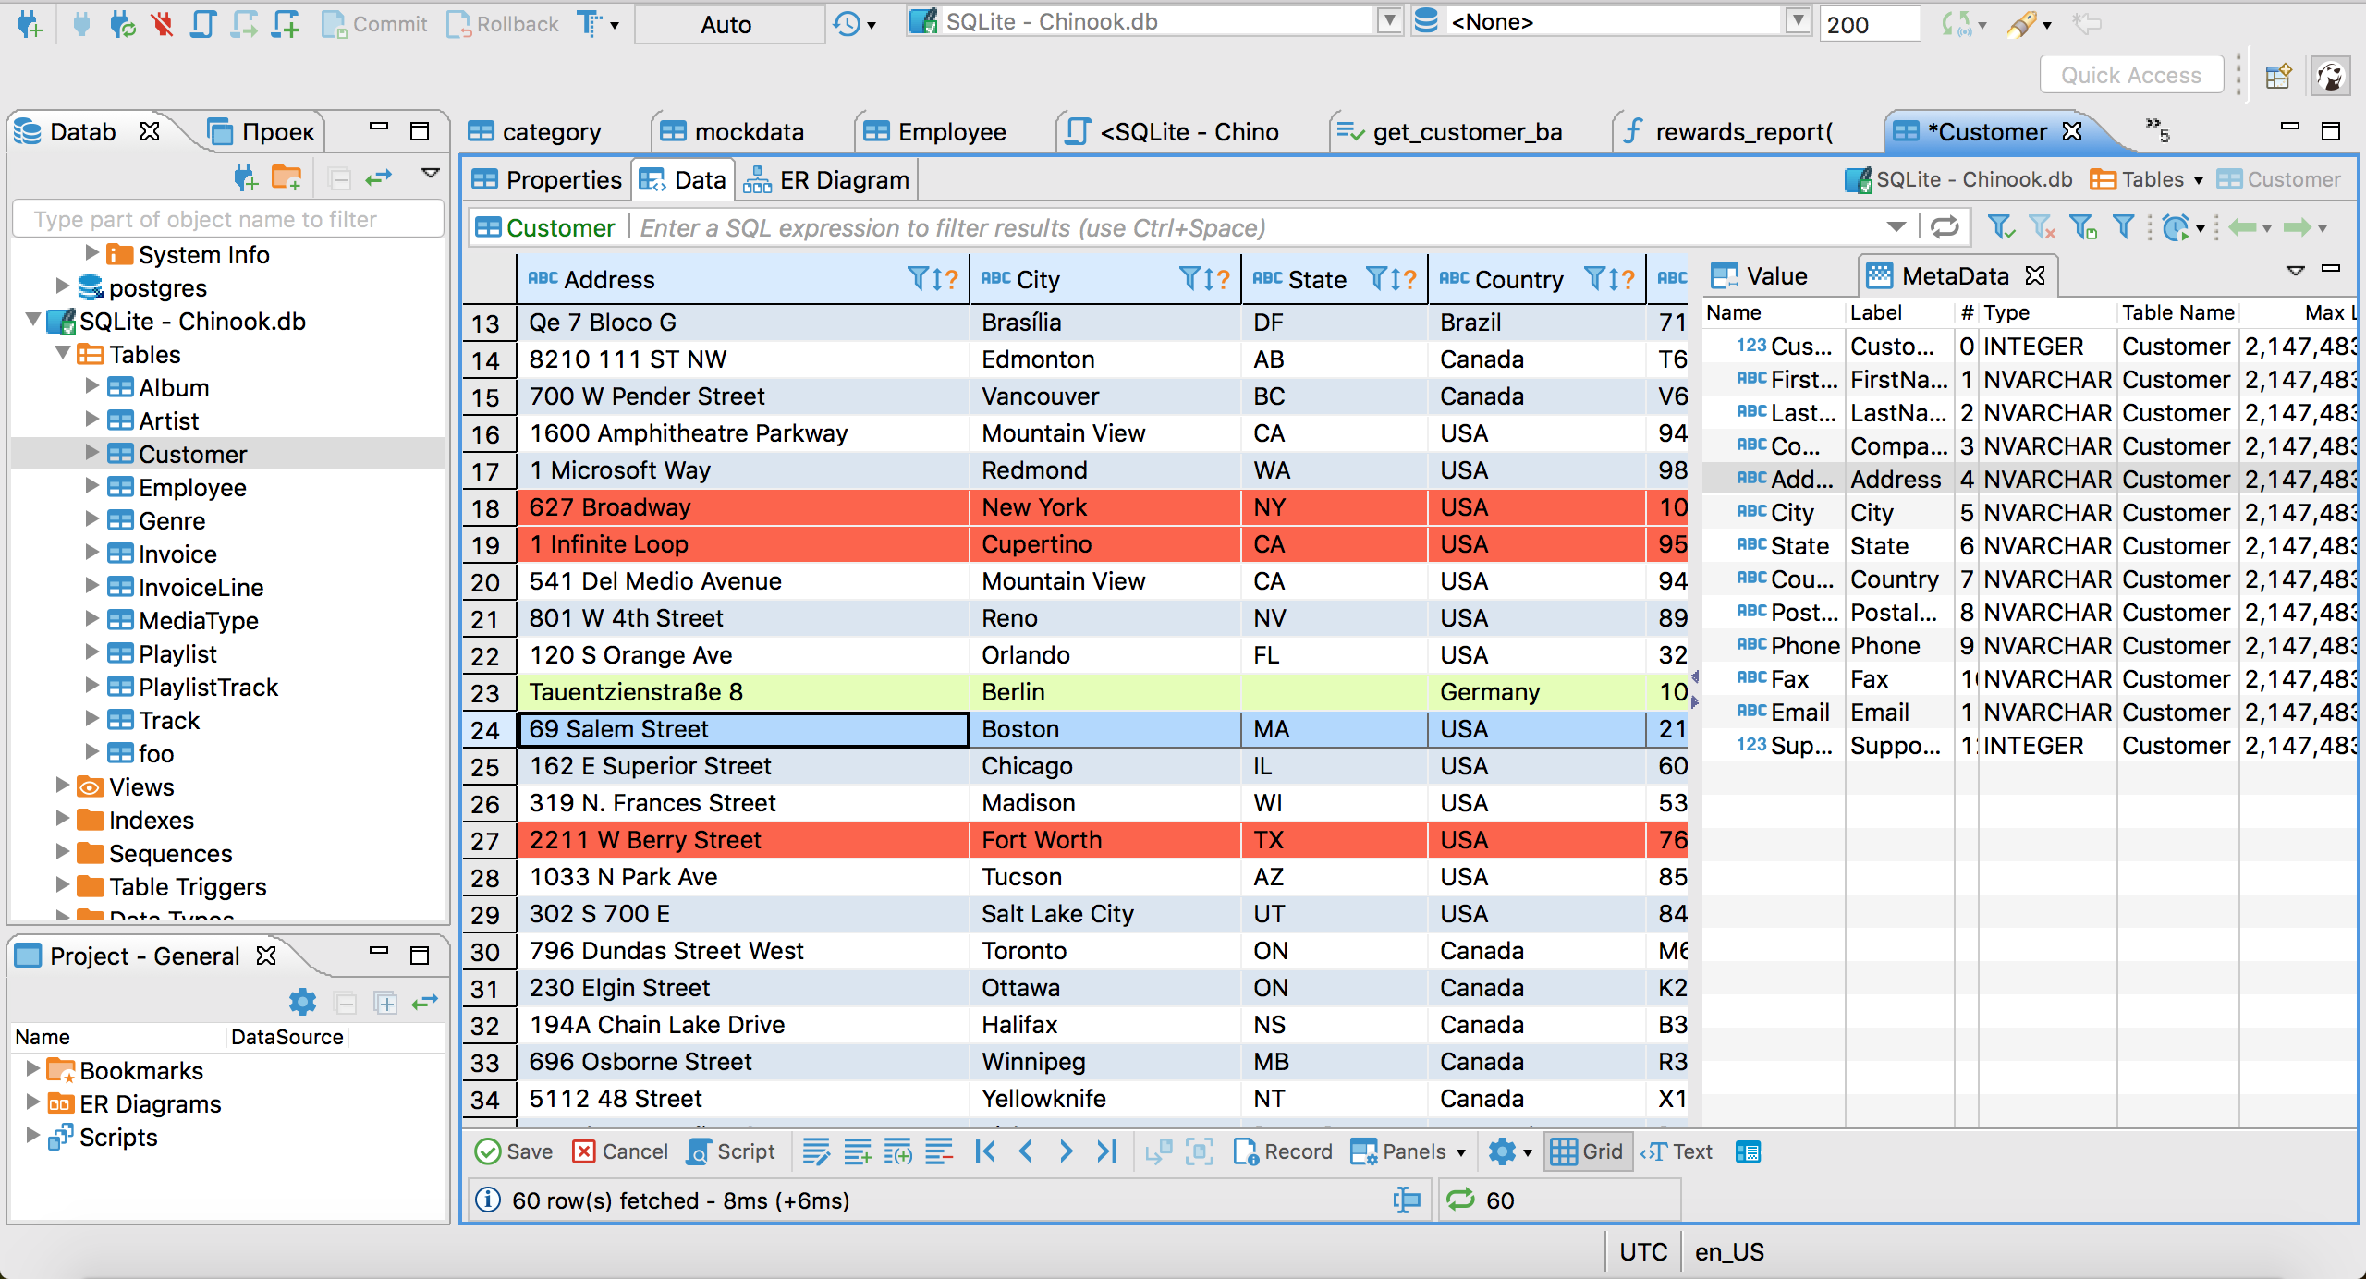Click the Script button in bottom toolbar
The height and width of the screenshot is (1279, 2366).
coord(733,1153)
